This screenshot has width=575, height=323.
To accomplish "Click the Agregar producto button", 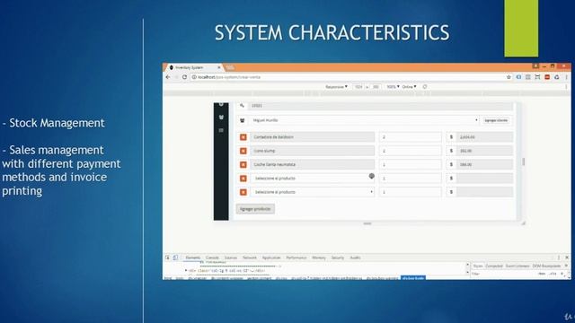I will click(x=255, y=209).
